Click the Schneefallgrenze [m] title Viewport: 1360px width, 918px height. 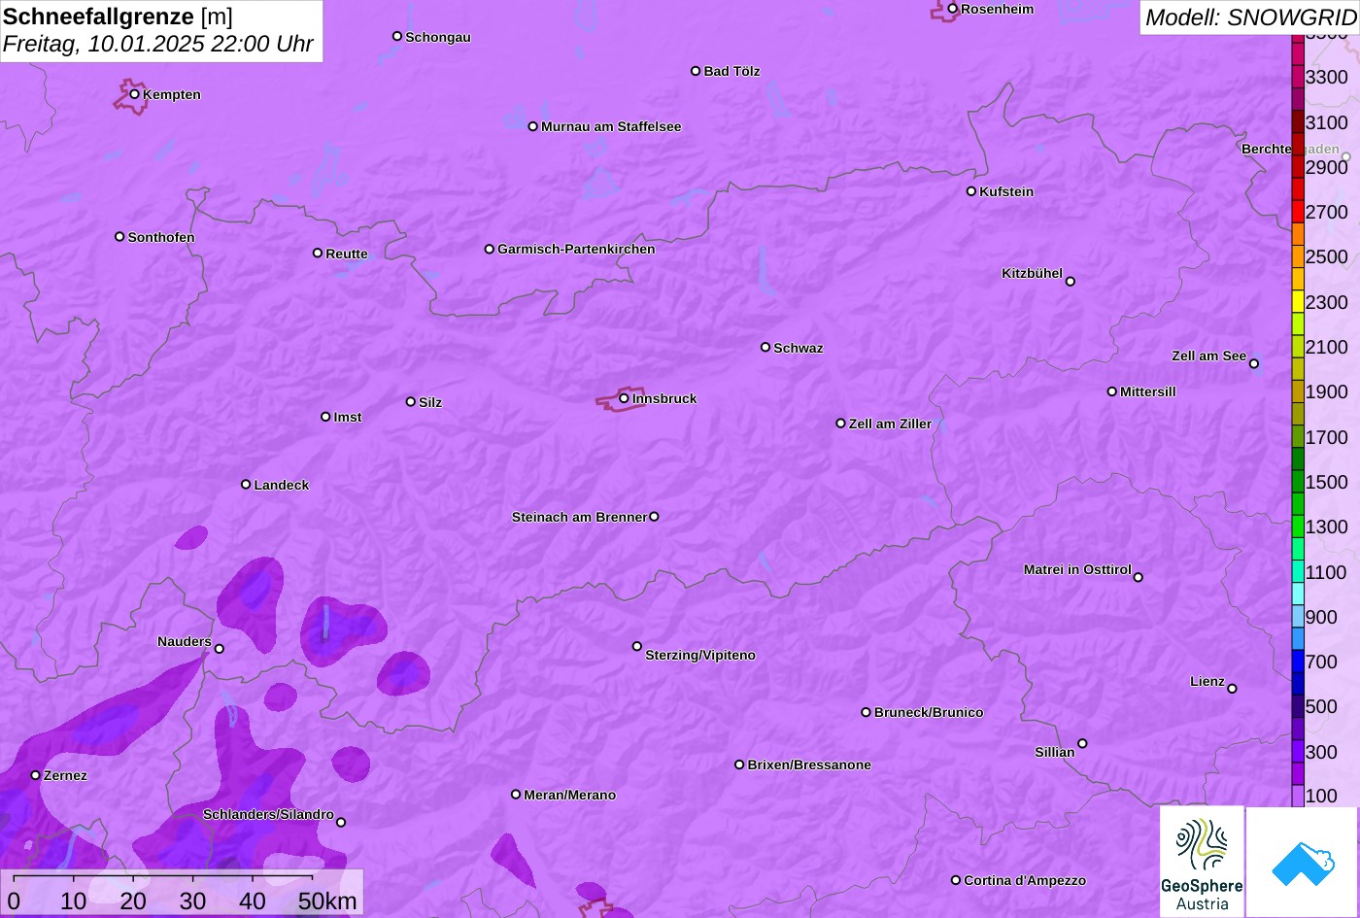coord(118,17)
